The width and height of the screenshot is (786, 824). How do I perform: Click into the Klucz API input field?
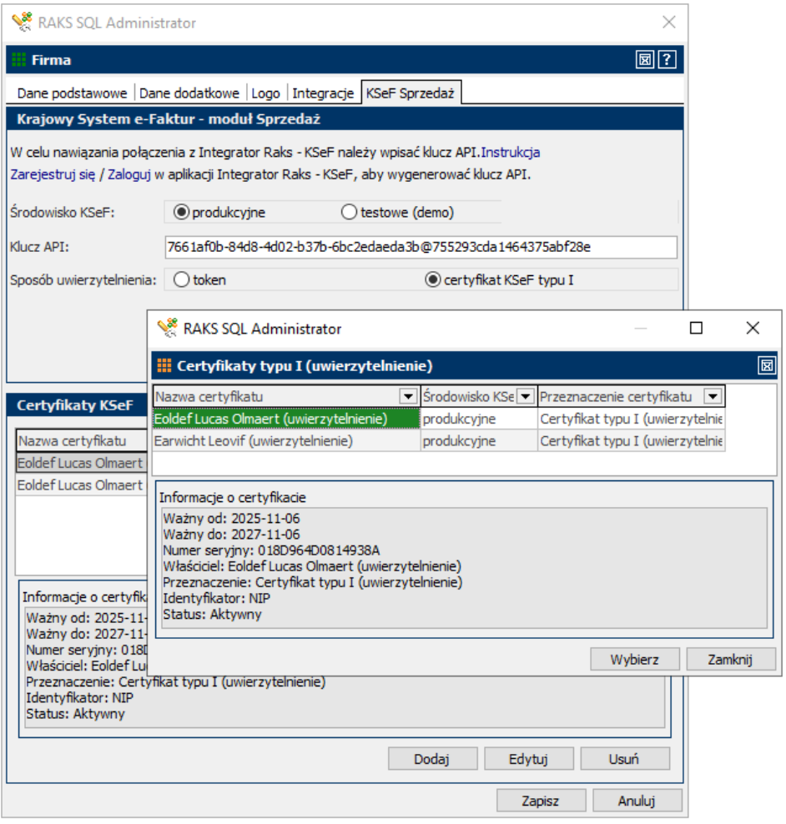[421, 247]
